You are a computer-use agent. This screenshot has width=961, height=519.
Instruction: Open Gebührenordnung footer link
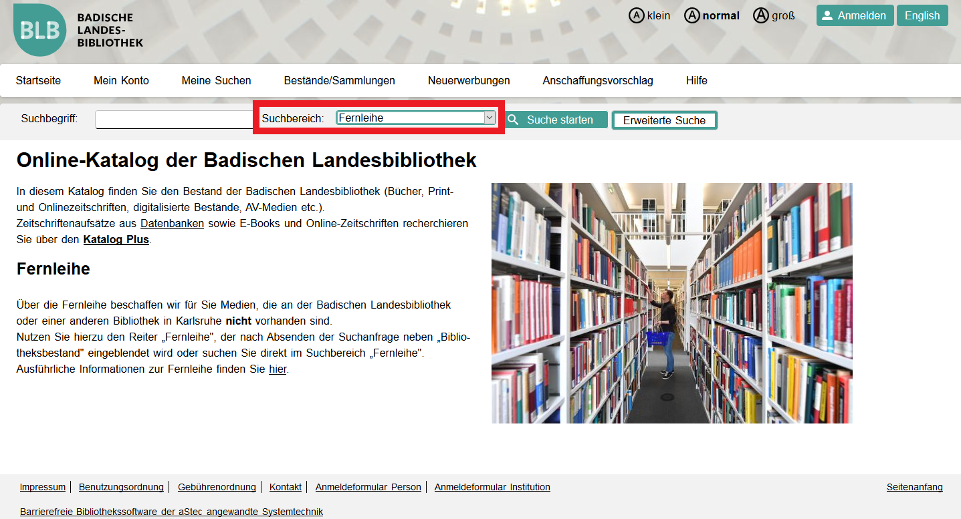(217, 487)
